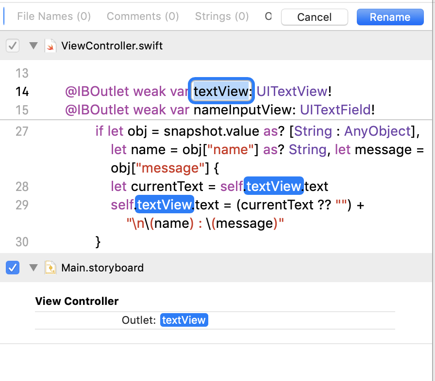Switch to the File Names (0) filter
The image size is (435, 381).
(54, 16)
